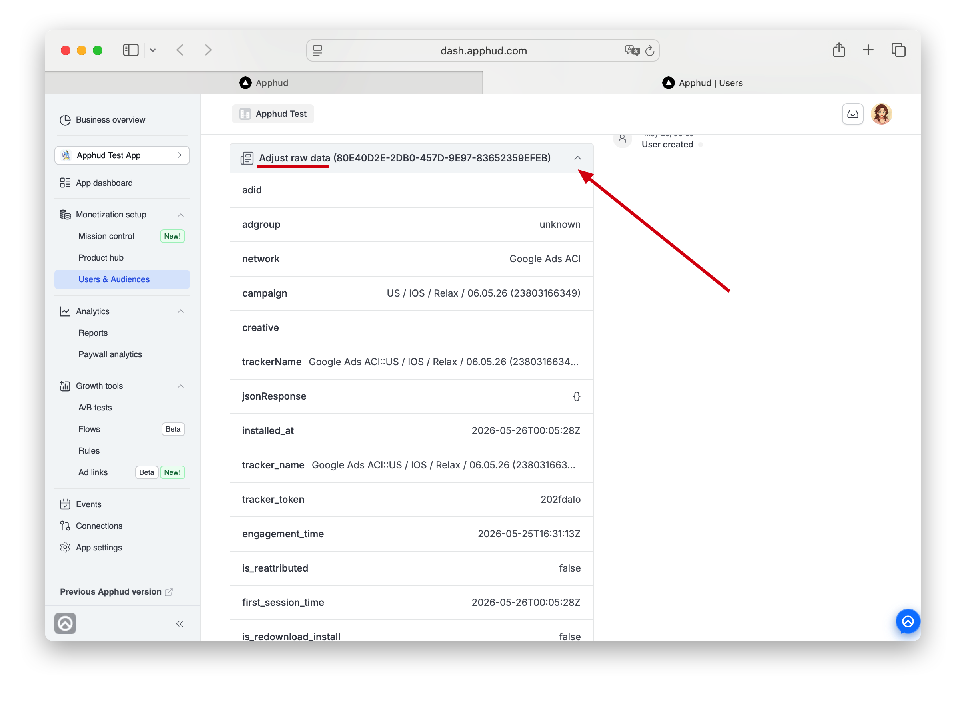Click the Apphud logo at sidebar bottom
The image size is (966, 701).
(x=65, y=624)
